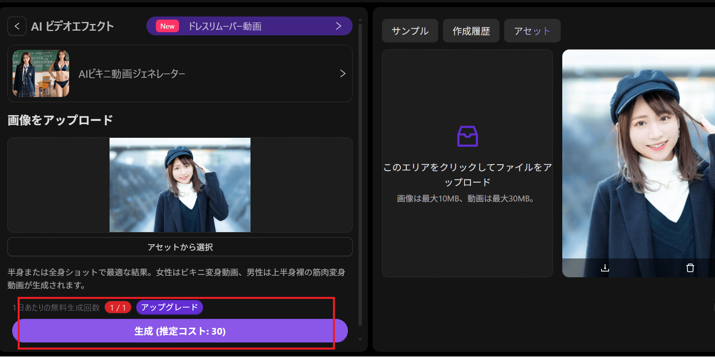The height and width of the screenshot is (357, 715).
Task: Click the file upload drop area
Action: (467, 163)
